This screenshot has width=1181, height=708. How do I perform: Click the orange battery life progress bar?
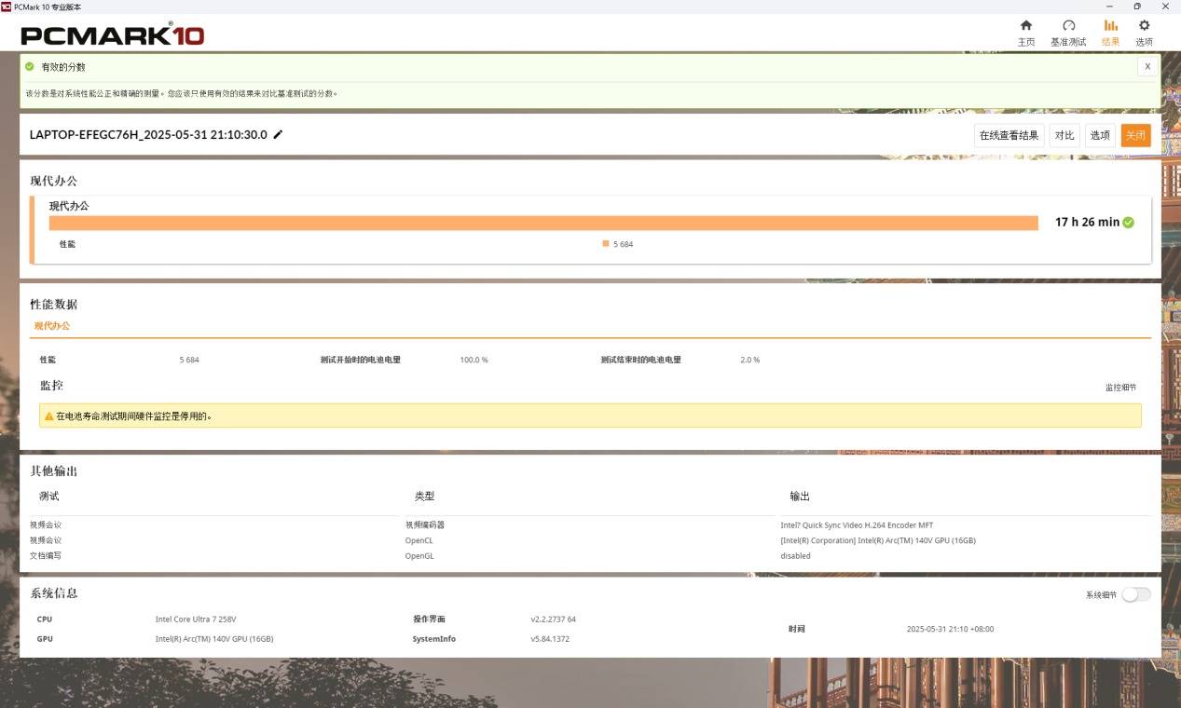543,223
